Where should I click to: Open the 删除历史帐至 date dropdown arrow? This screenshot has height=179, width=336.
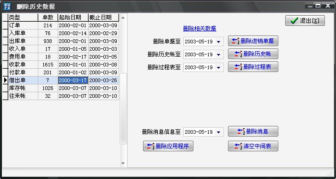click(x=218, y=54)
